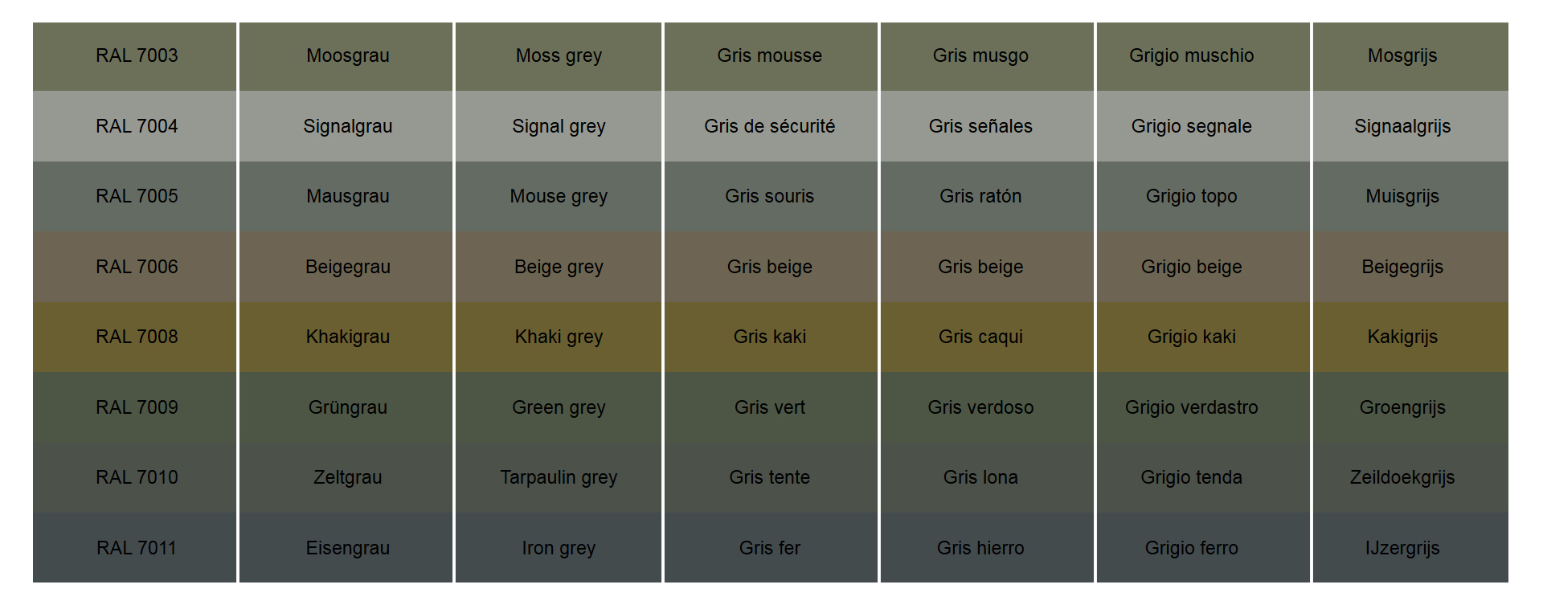The width and height of the screenshot is (1543, 605).
Task: Select the Tarpaulin grey cell
Action: [x=559, y=477]
